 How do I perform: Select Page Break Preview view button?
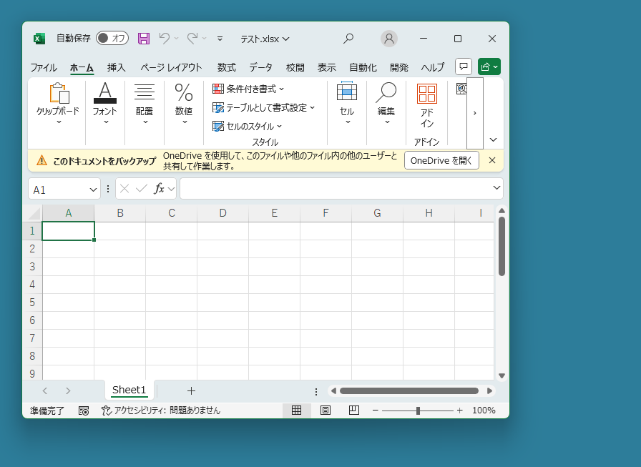353,411
